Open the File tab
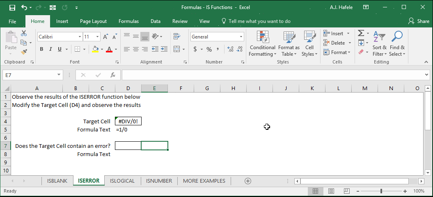Image resolution: width=433 pixels, height=197 pixels. point(12,21)
